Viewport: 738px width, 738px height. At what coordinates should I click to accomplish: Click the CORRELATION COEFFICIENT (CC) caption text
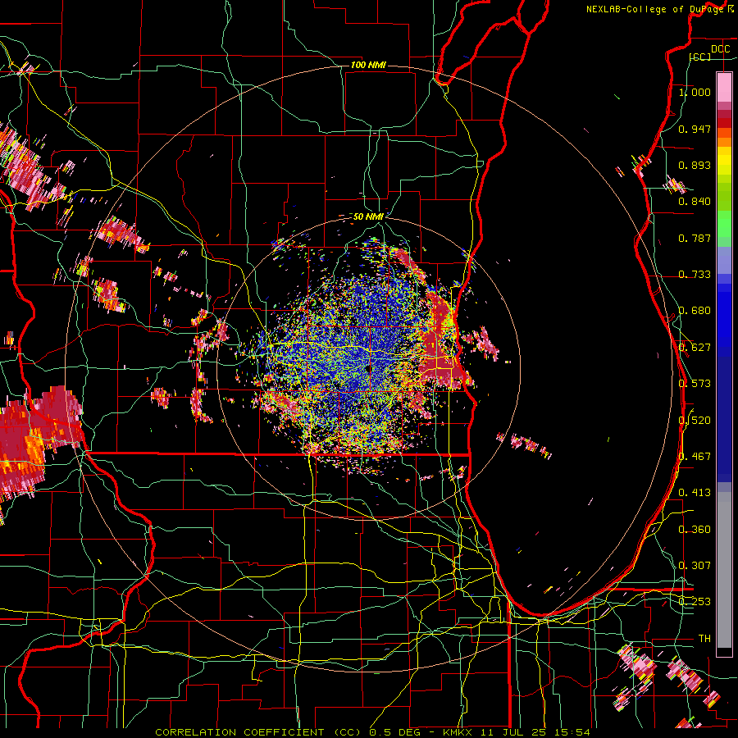(x=260, y=732)
